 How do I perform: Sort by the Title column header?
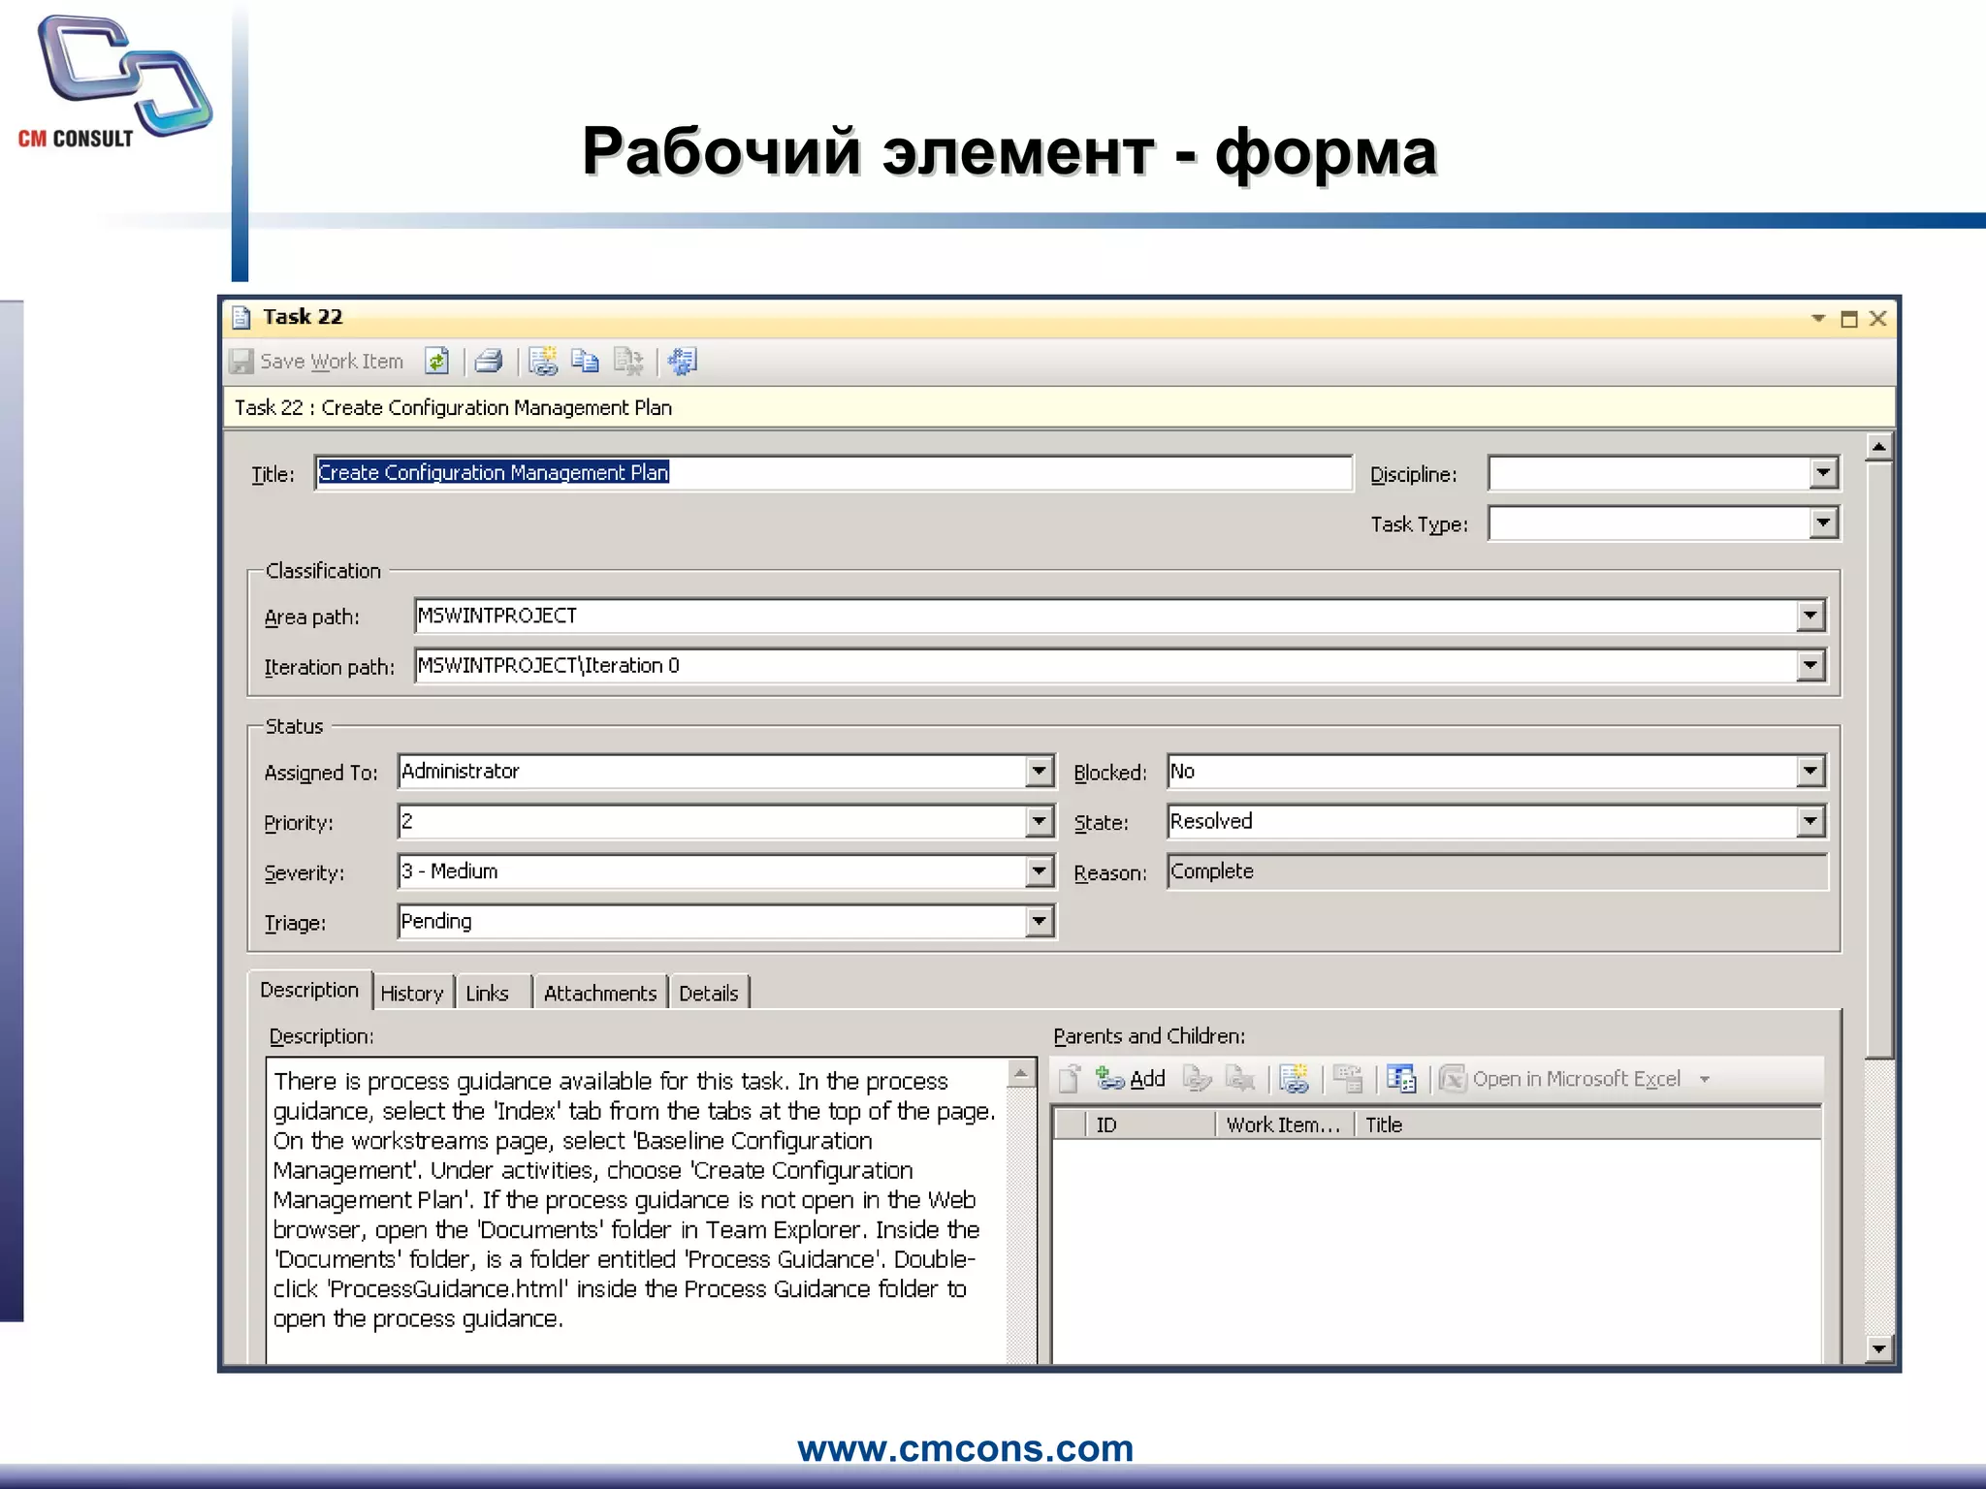click(1586, 1125)
